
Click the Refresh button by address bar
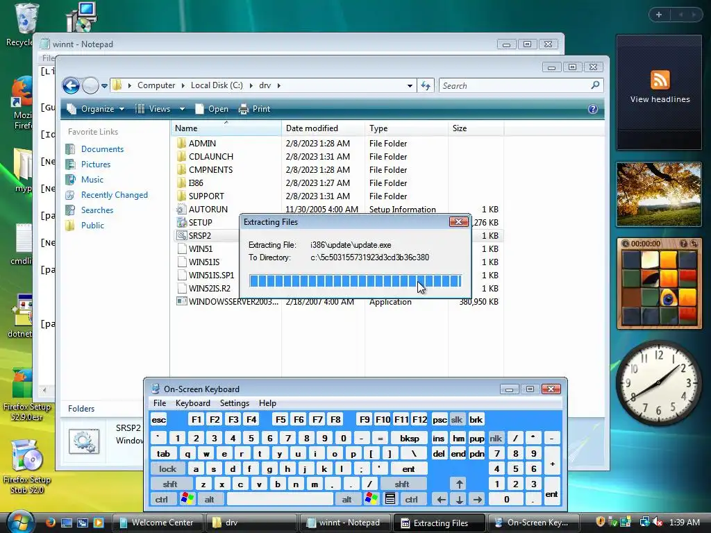(x=426, y=85)
